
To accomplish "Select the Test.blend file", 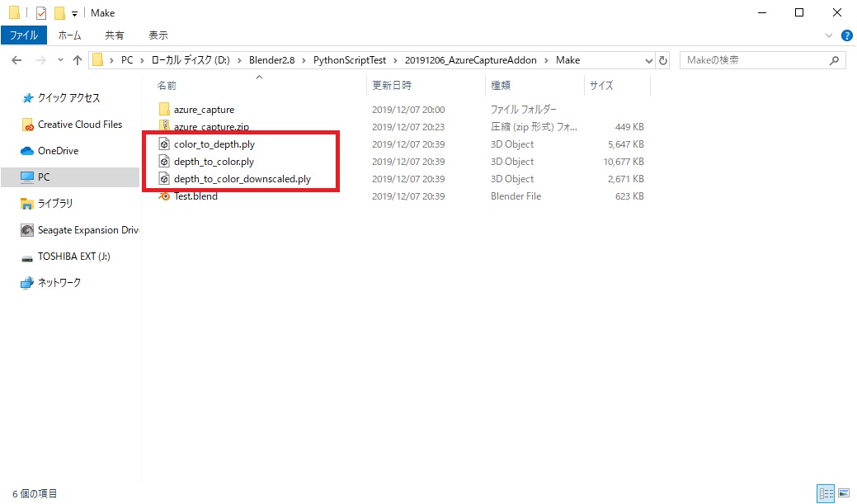I will pyautogui.click(x=195, y=196).
